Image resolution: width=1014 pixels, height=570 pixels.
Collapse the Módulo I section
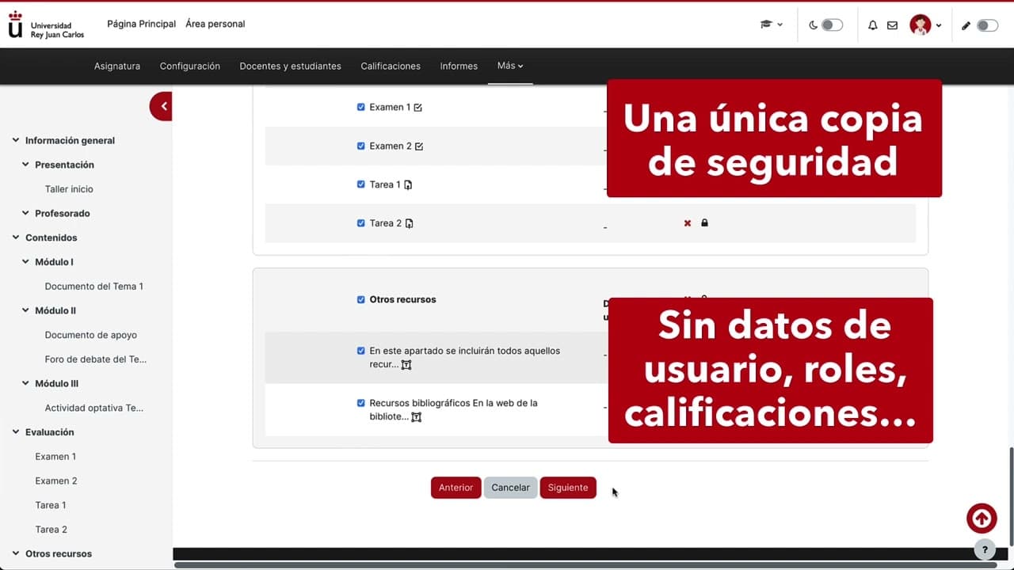[25, 262]
